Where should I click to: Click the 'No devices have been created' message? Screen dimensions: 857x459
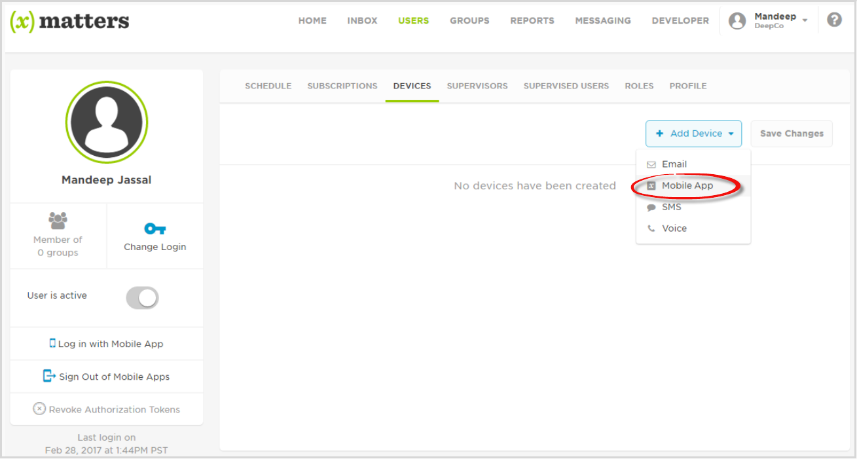pos(535,186)
